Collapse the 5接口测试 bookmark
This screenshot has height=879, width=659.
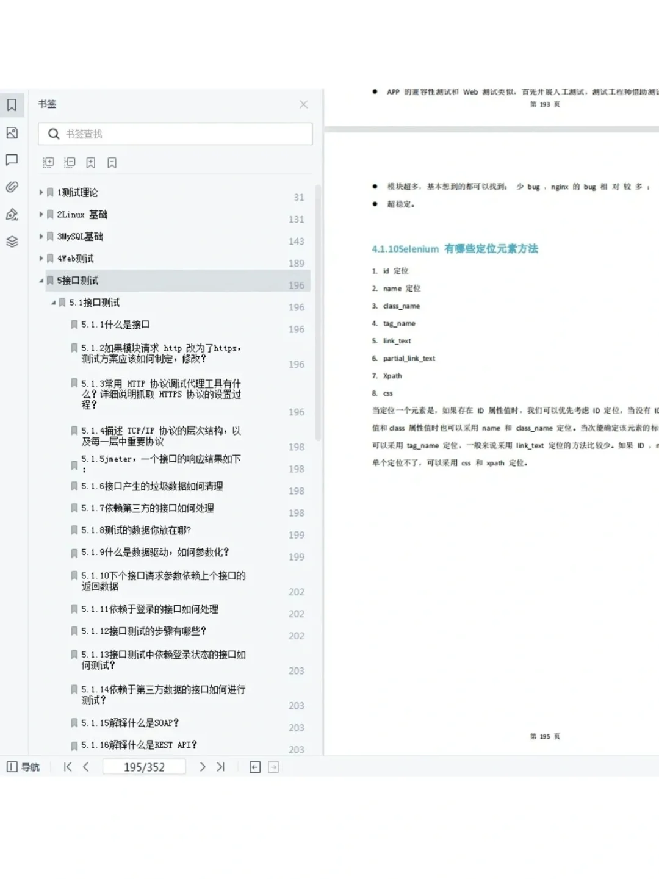pyautogui.click(x=41, y=281)
